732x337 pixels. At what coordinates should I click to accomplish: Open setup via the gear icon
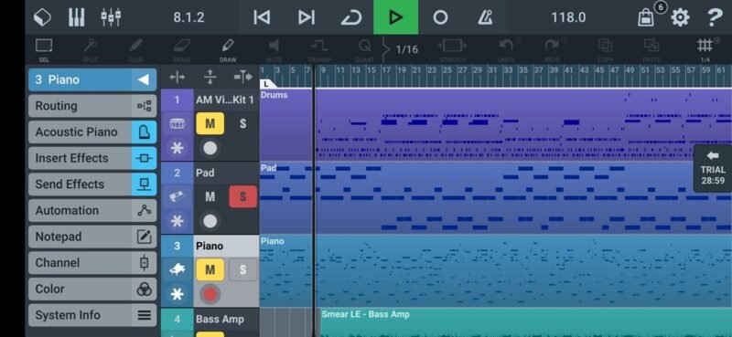680,17
